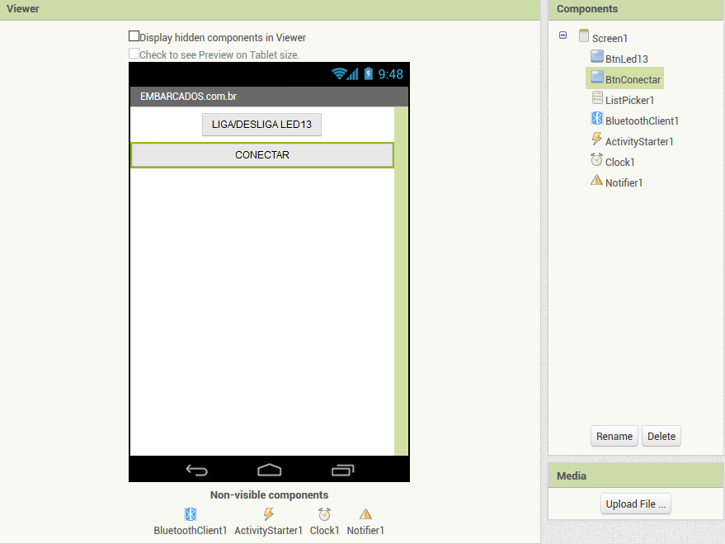Image resolution: width=725 pixels, height=544 pixels.
Task: Select Clock1 label in Components tree
Action: (619, 163)
